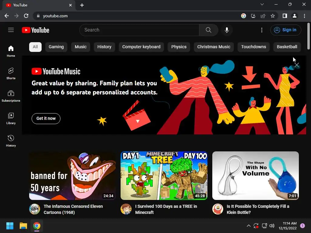Image resolution: width=311 pixels, height=233 pixels.
Task: Open Chrome three-dot menu
Action: [304, 16]
